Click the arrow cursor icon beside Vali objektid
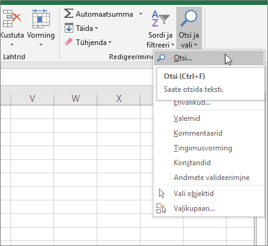Image resolution: width=268 pixels, height=246 pixels. pyautogui.click(x=162, y=194)
